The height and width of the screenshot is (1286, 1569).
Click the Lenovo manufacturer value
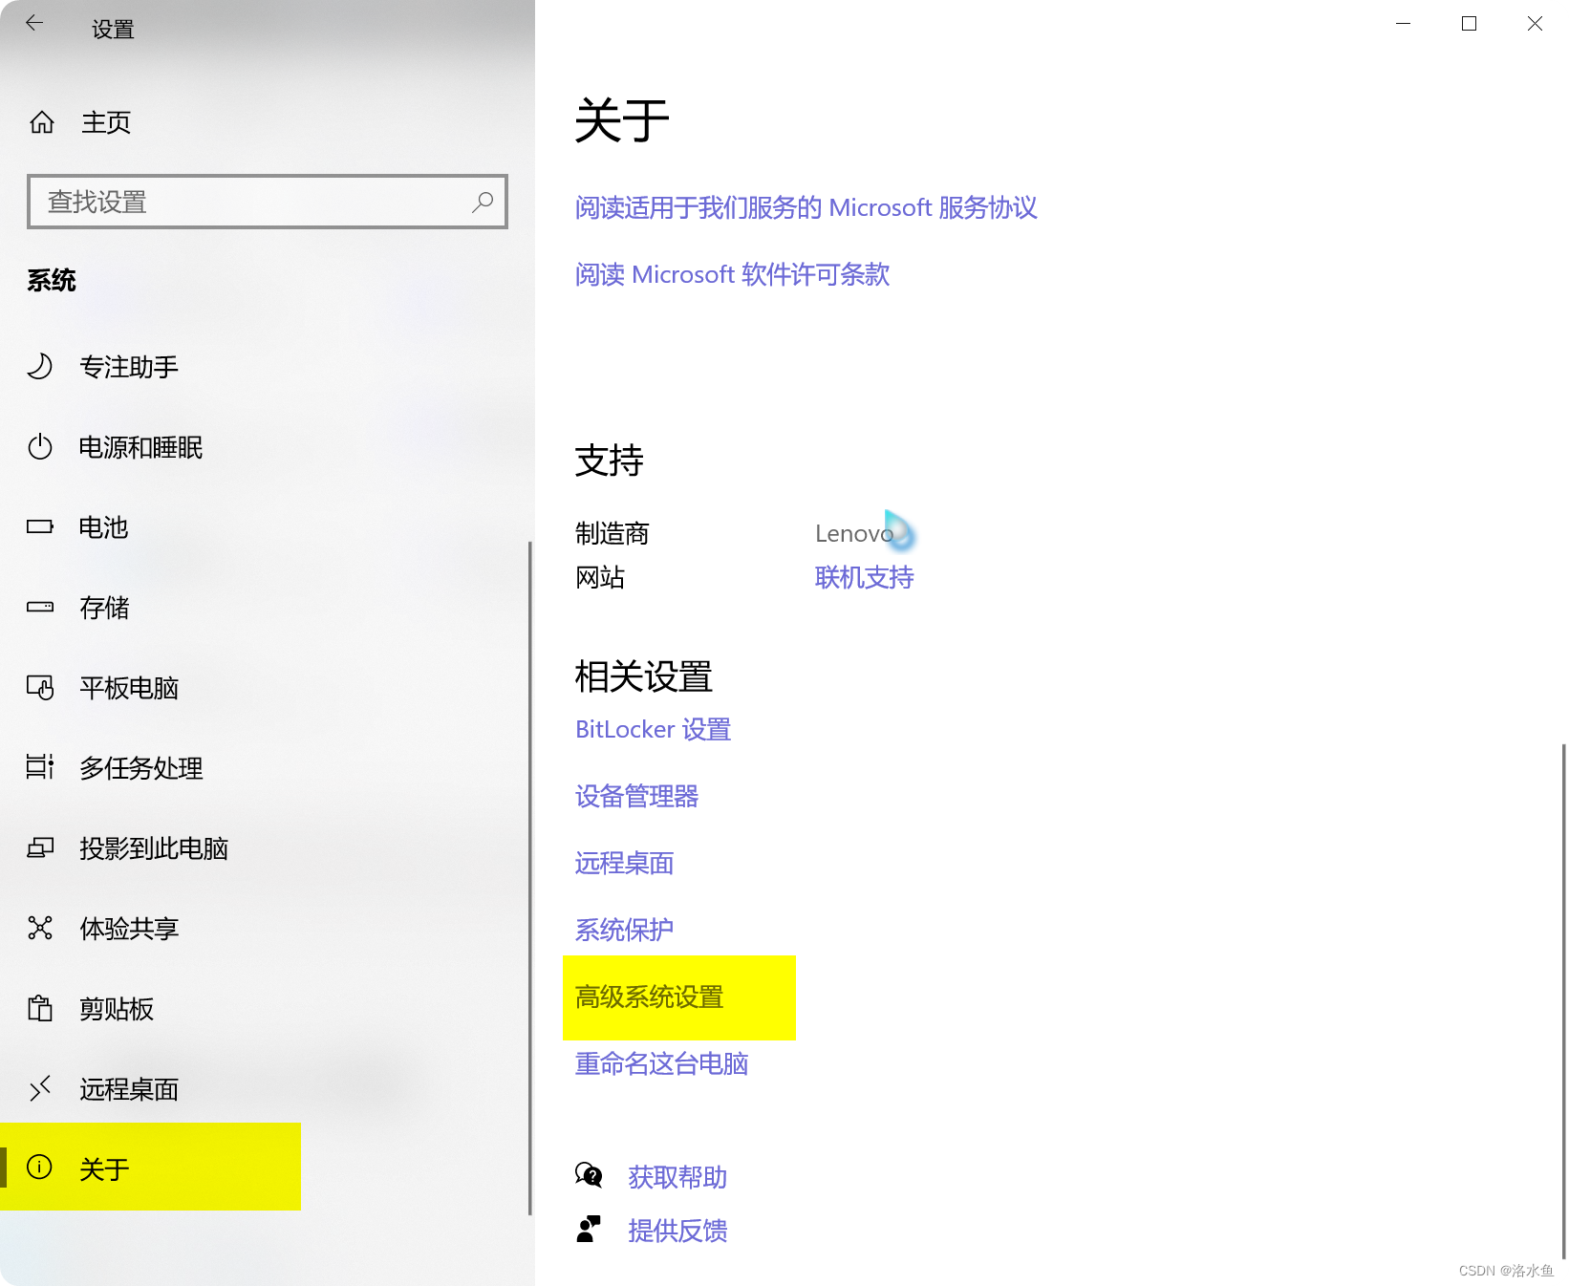pyautogui.click(x=854, y=533)
